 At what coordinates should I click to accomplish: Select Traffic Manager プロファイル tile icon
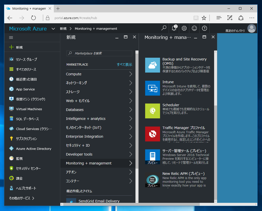(x=152, y=134)
